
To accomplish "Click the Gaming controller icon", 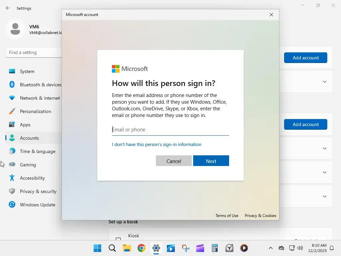I will pyautogui.click(x=12, y=164).
